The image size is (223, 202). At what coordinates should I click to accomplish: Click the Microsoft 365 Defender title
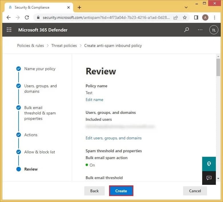click(x=43, y=30)
